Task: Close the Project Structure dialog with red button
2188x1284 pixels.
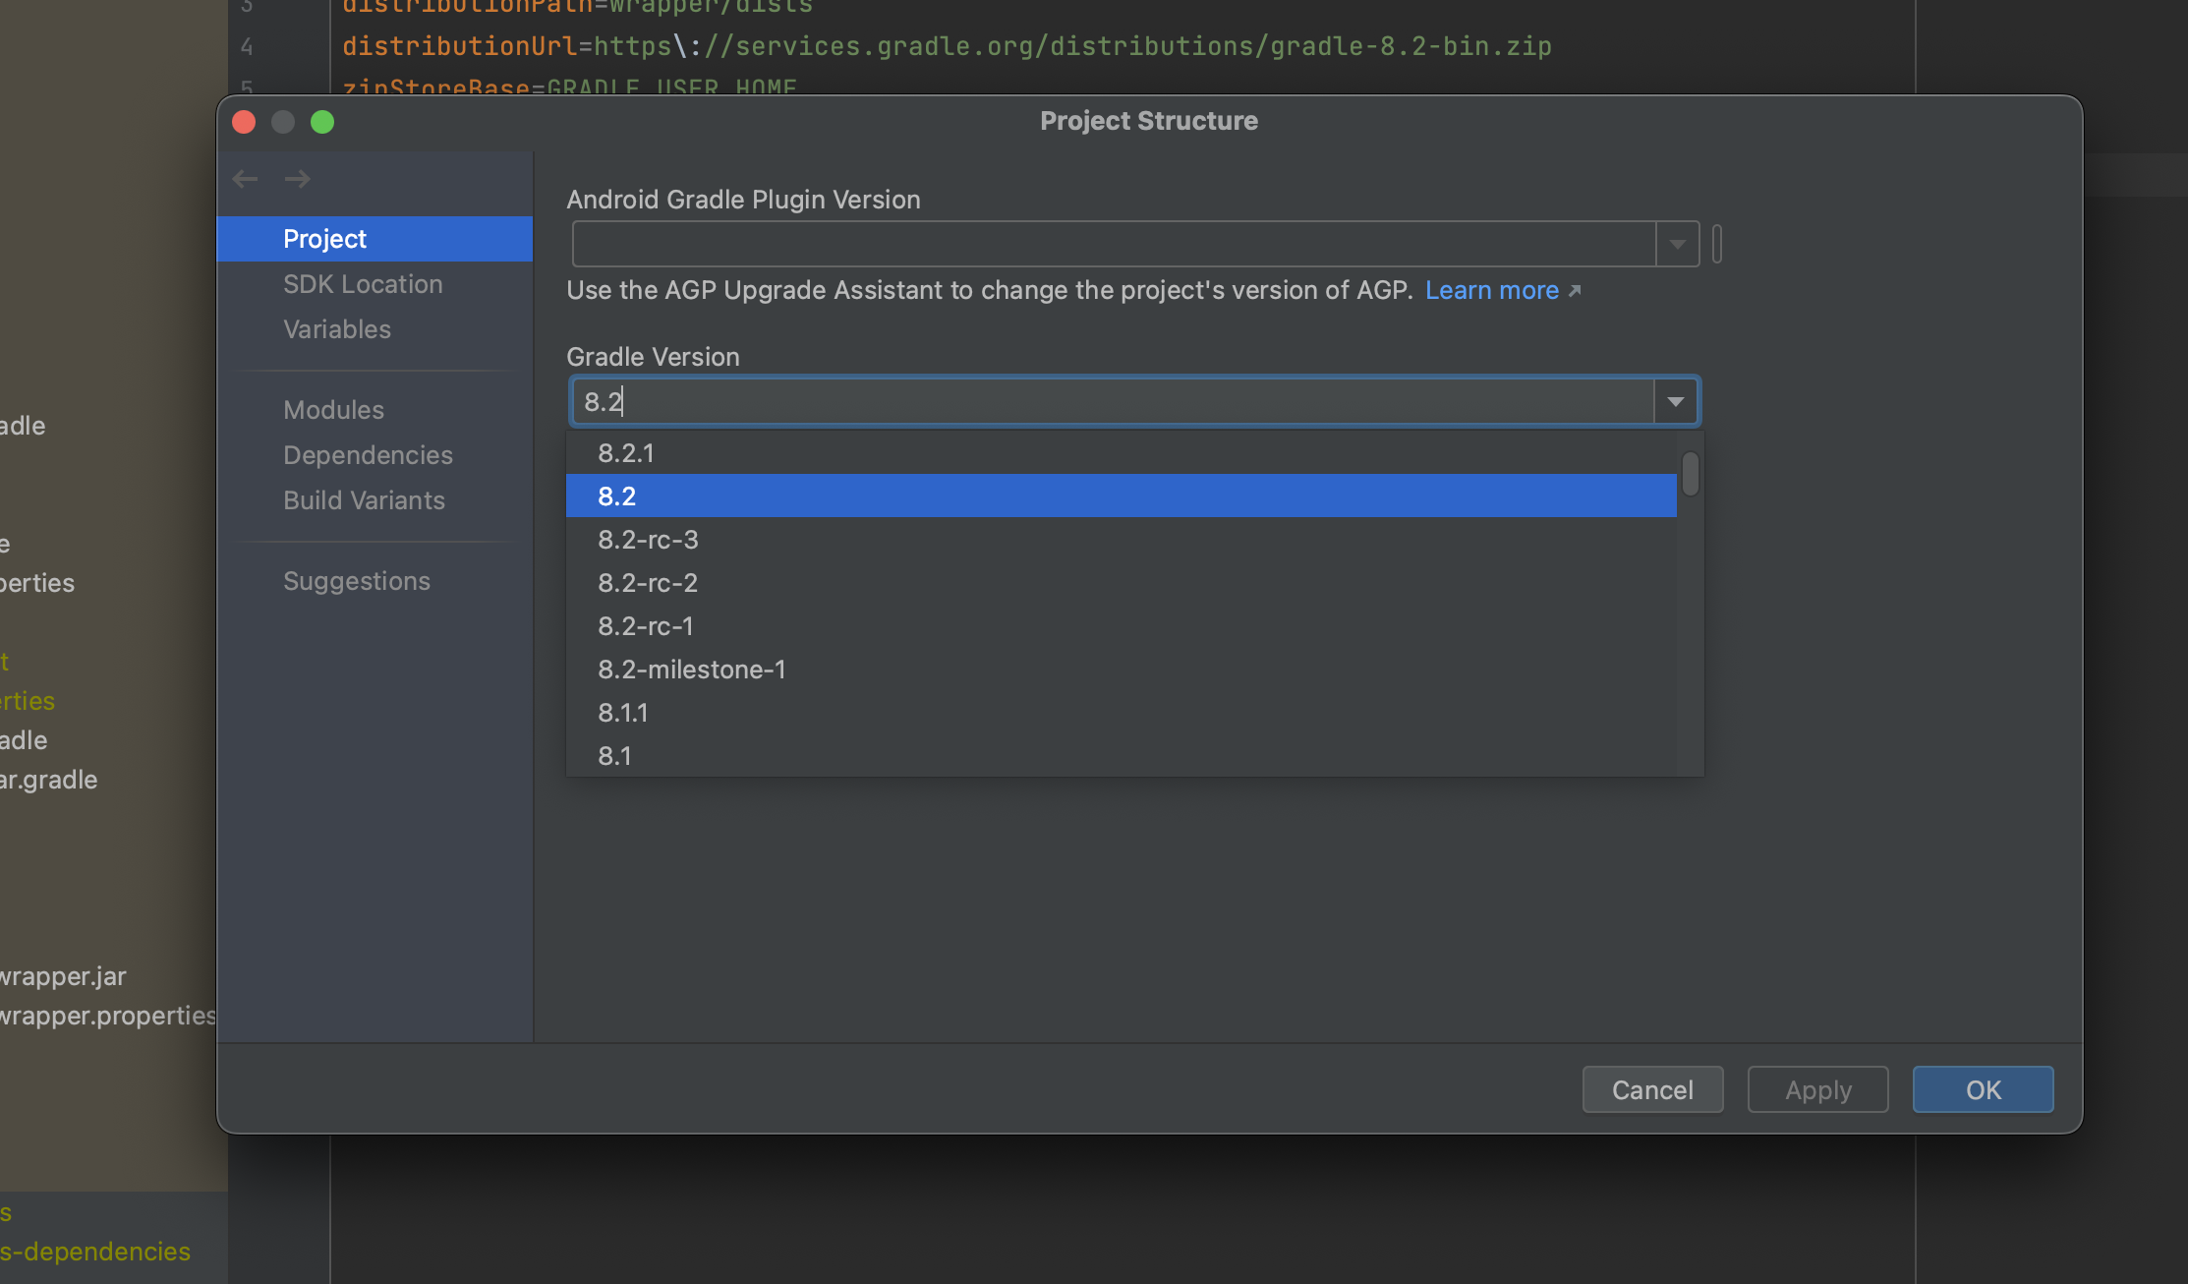Action: pos(244,122)
